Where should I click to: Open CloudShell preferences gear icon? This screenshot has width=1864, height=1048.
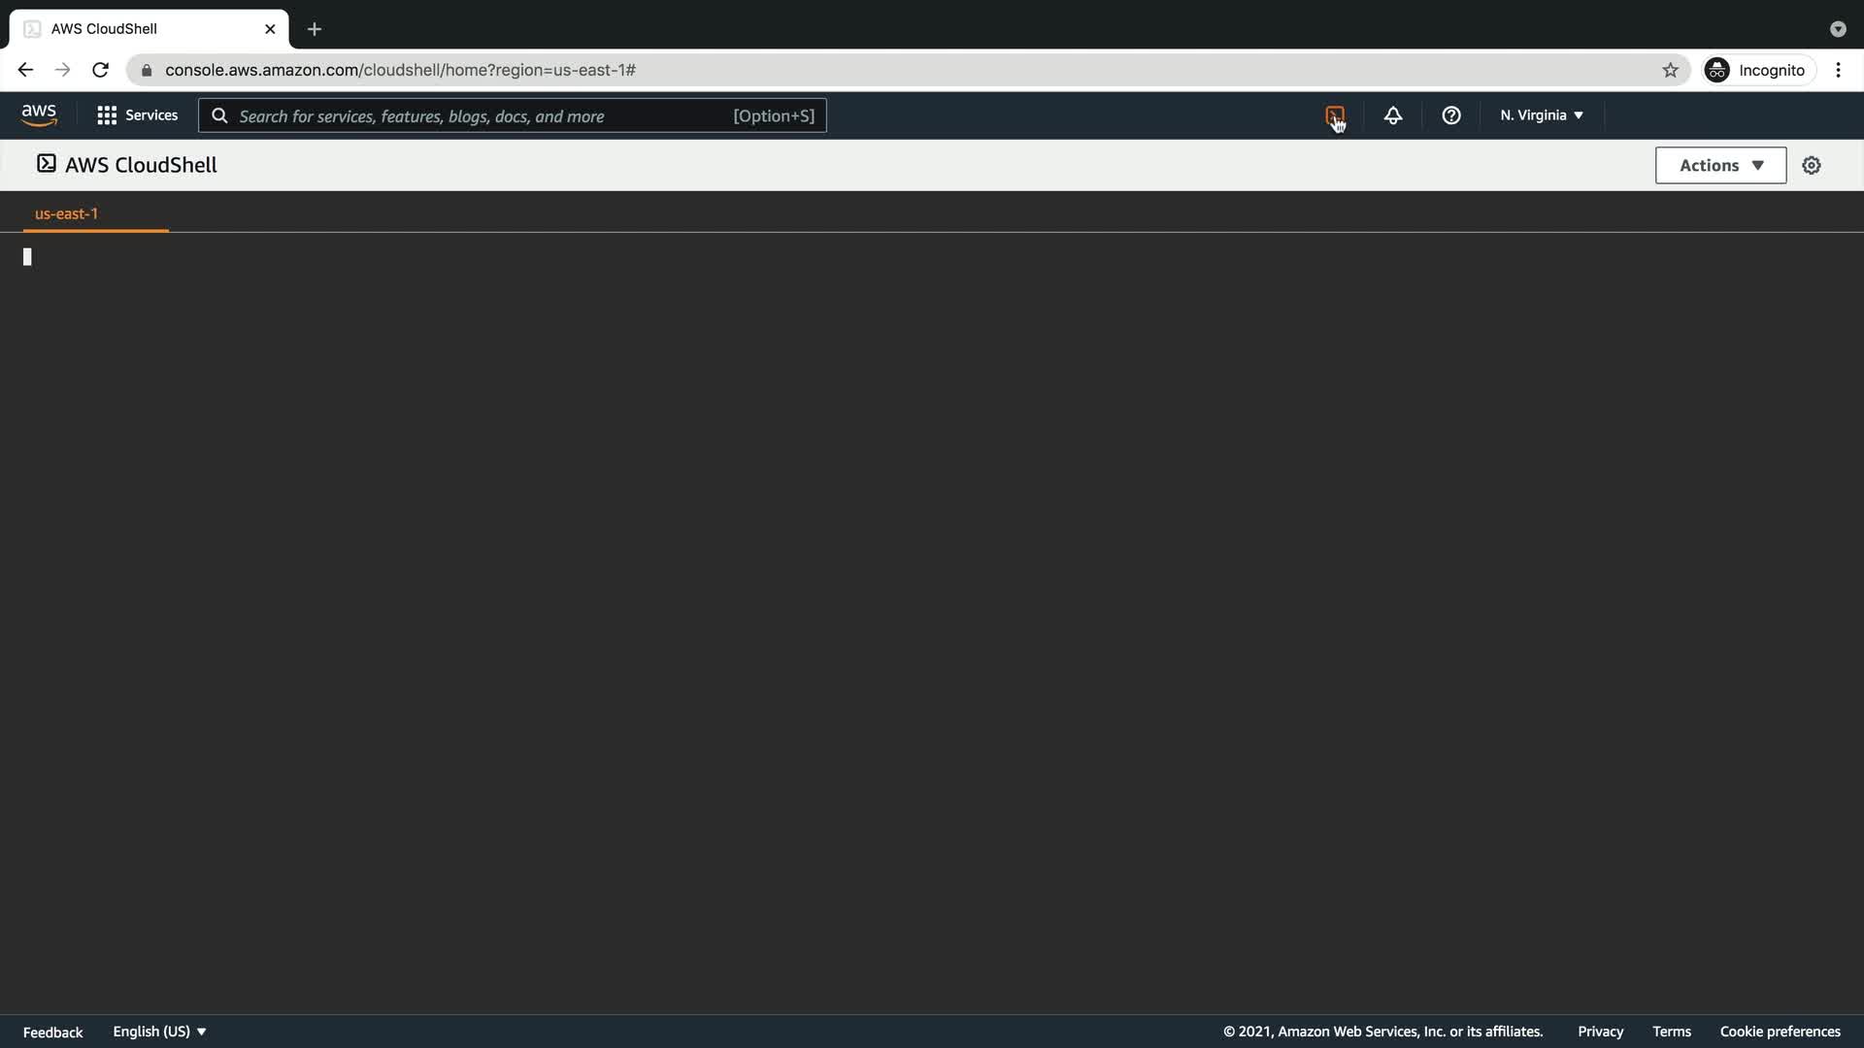(x=1811, y=166)
